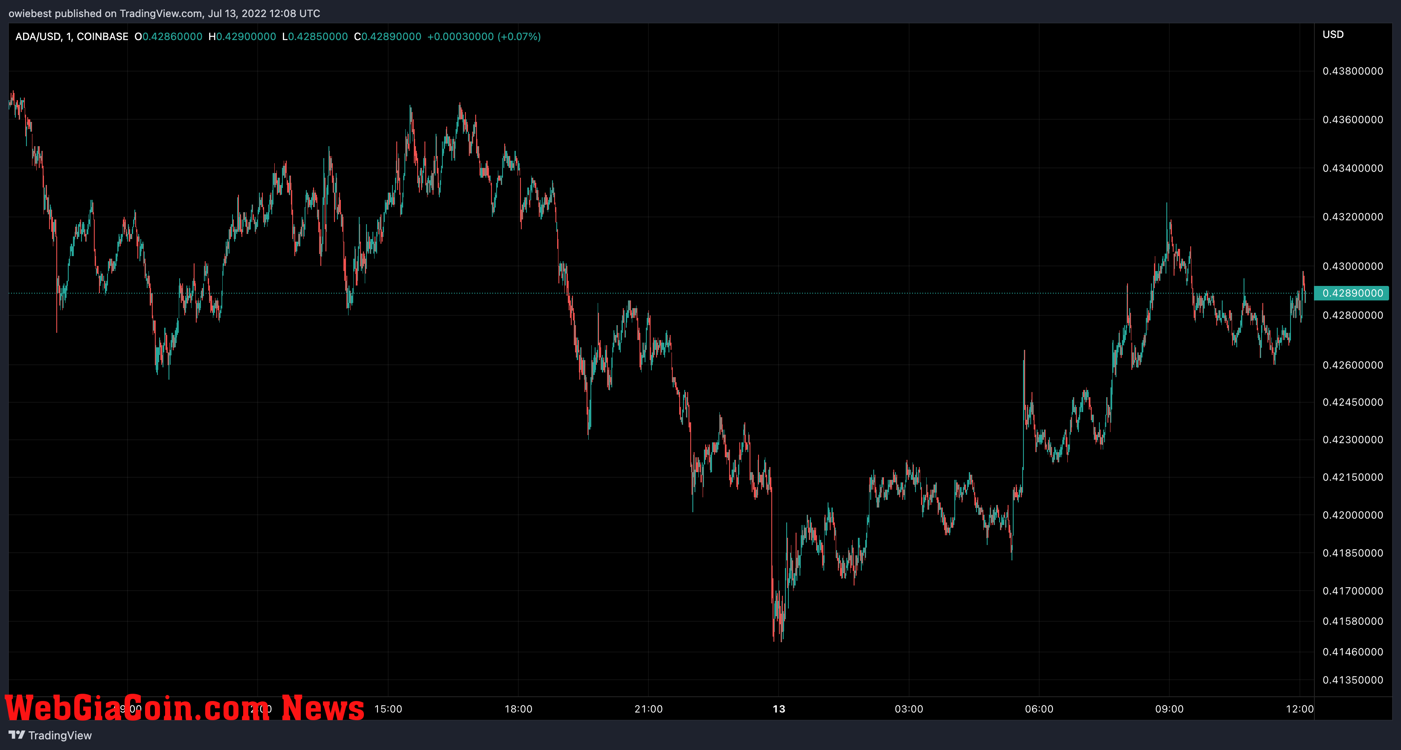
Task: Click the 15:00 time axis label
Action: click(388, 709)
